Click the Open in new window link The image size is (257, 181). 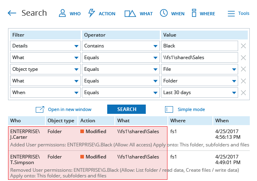tap(69, 109)
